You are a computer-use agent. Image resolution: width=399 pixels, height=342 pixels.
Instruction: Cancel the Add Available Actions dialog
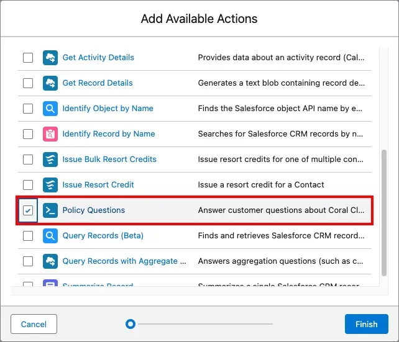[x=34, y=324]
